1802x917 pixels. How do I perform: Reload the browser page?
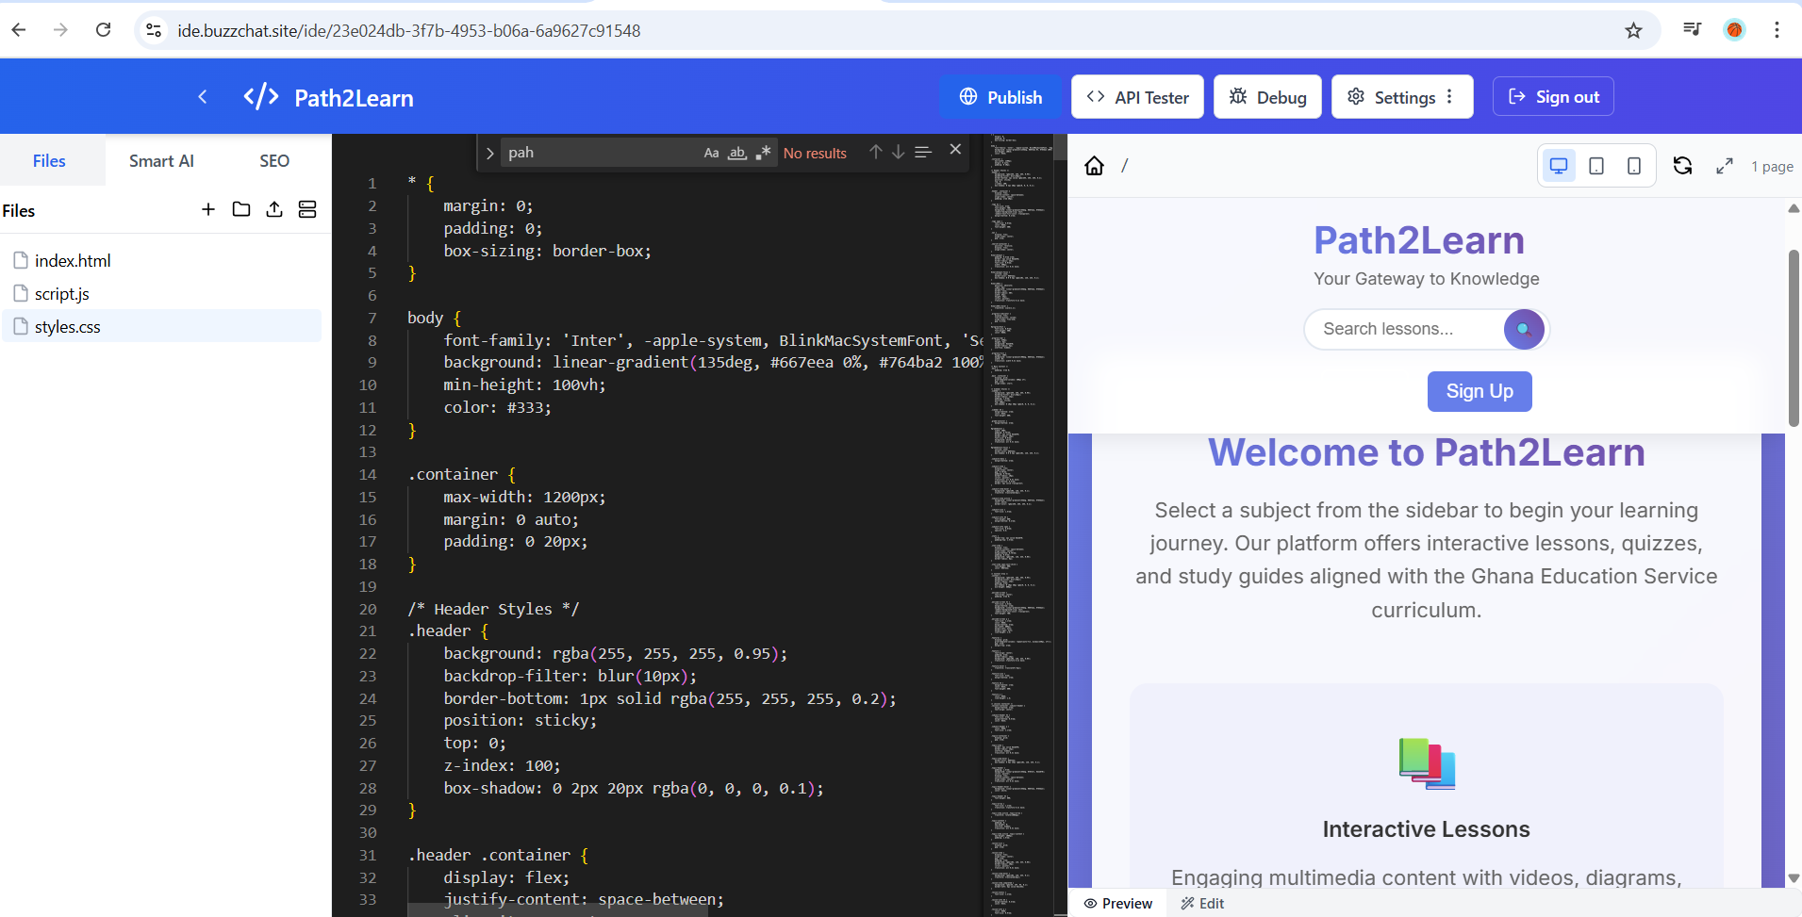104,30
